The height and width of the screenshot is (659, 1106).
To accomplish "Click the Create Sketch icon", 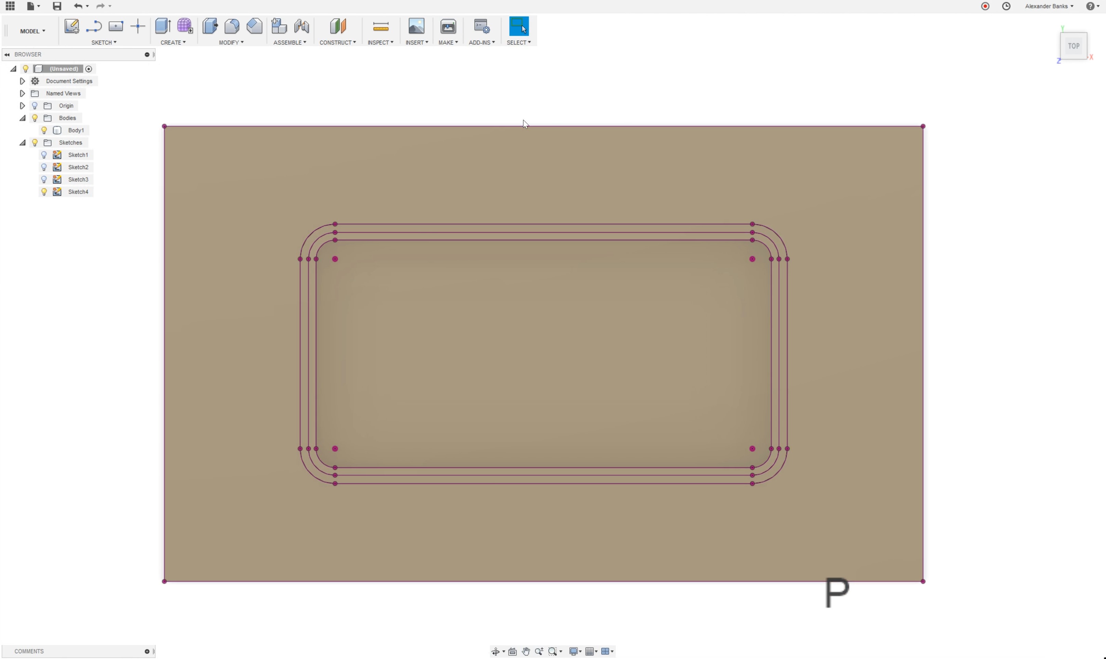I will point(71,26).
